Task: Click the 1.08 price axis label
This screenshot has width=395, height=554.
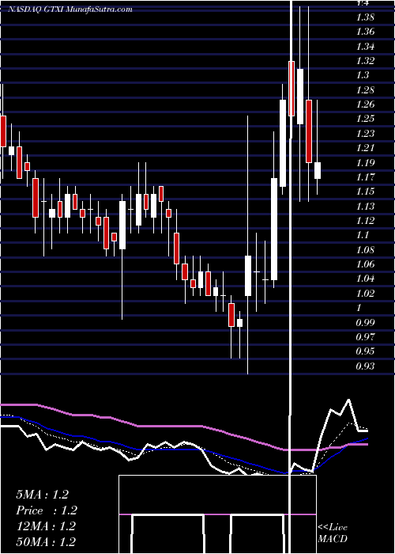Action: [365, 250]
